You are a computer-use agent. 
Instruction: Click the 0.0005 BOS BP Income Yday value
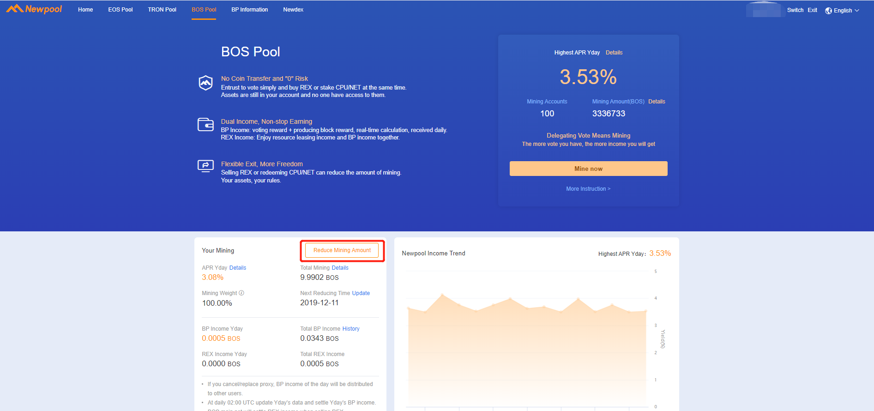(x=221, y=338)
